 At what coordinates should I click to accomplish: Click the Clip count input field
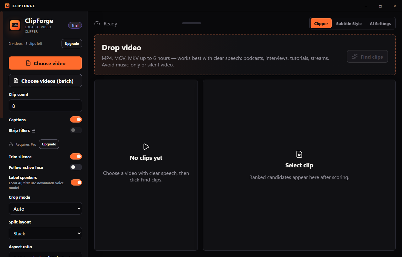point(45,106)
